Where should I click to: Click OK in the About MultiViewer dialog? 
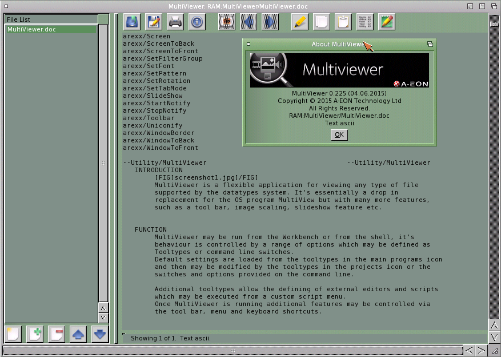pyautogui.click(x=339, y=134)
